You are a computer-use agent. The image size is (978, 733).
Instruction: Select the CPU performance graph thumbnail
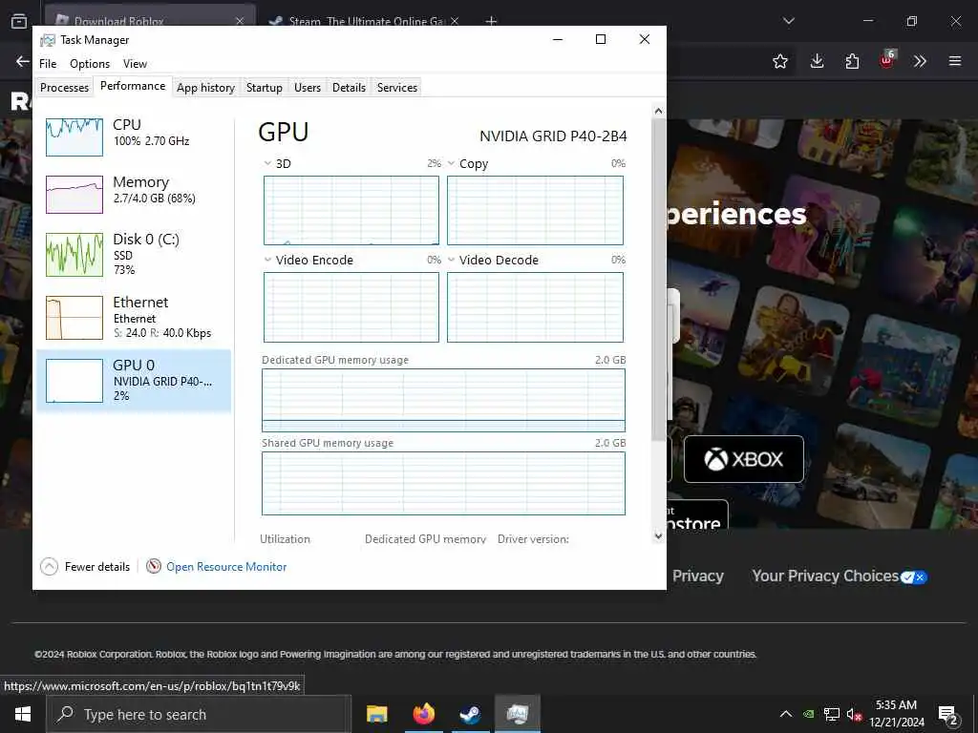click(74, 136)
